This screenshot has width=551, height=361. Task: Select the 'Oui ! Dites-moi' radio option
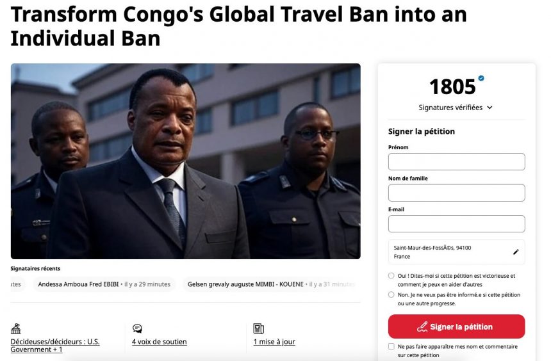coord(391,276)
